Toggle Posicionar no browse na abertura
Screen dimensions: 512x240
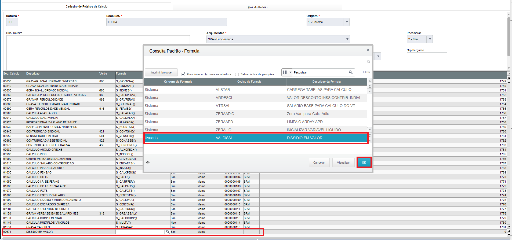183,74
